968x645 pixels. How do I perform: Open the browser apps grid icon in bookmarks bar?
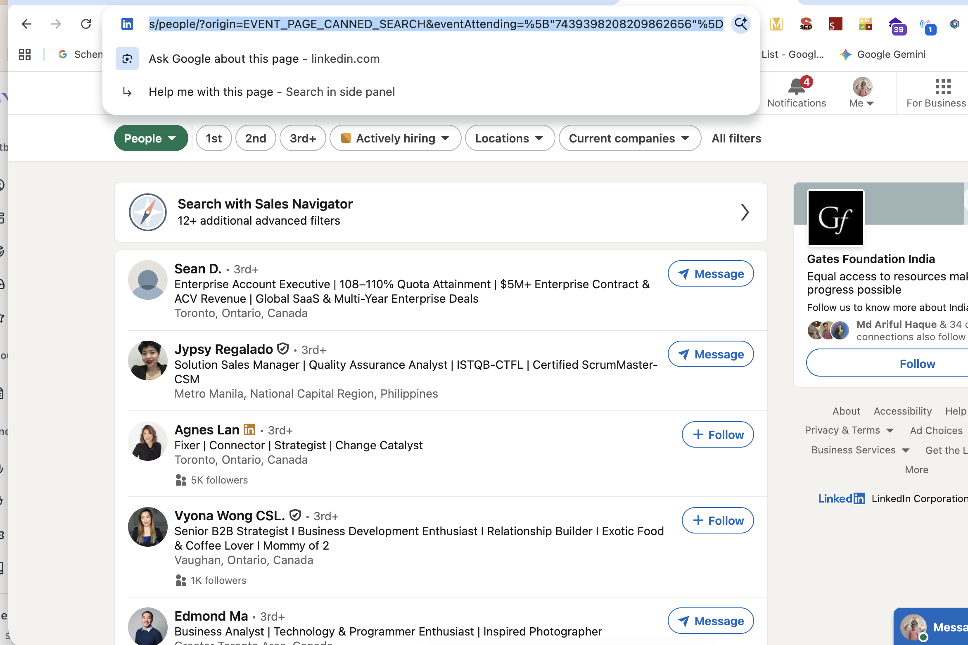tap(25, 55)
